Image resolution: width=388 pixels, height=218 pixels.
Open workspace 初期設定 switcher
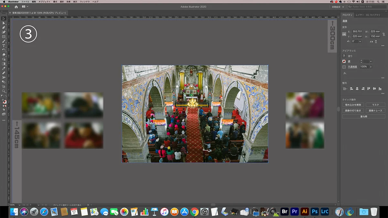tap(338, 6)
